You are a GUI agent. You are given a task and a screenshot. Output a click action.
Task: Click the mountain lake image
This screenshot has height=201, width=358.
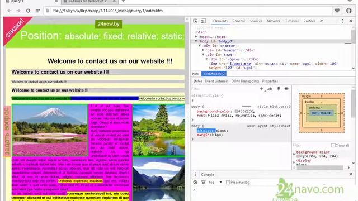point(159,180)
